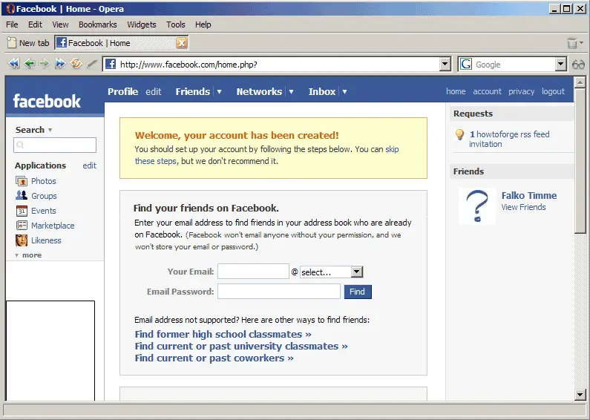Viewport: 590px width, 420px height.
Task: Click page scrollbar down arrow
Action: pos(580,395)
